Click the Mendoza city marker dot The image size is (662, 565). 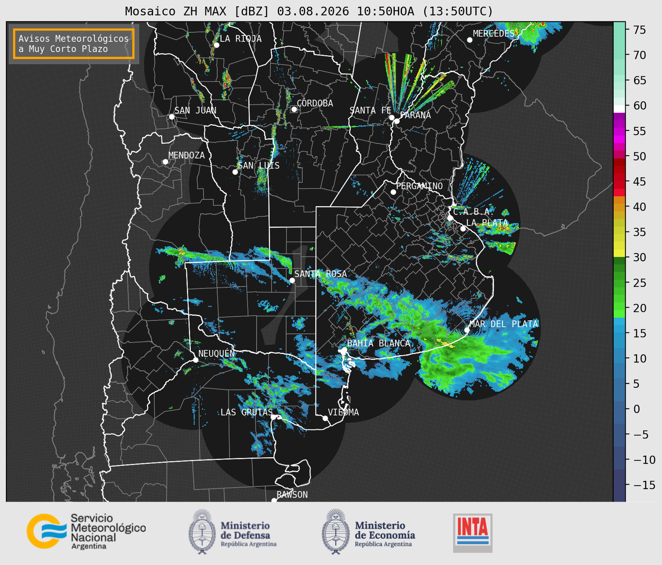(165, 162)
